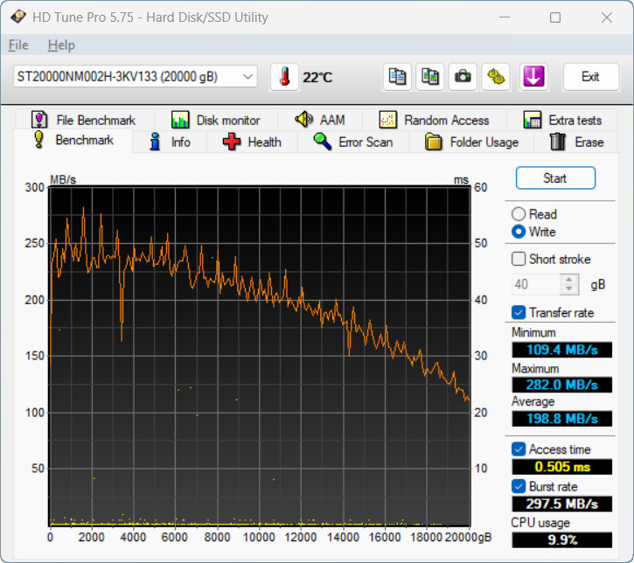This screenshot has height=563, width=634.
Task: Open the AAM tab
Action: (320, 120)
